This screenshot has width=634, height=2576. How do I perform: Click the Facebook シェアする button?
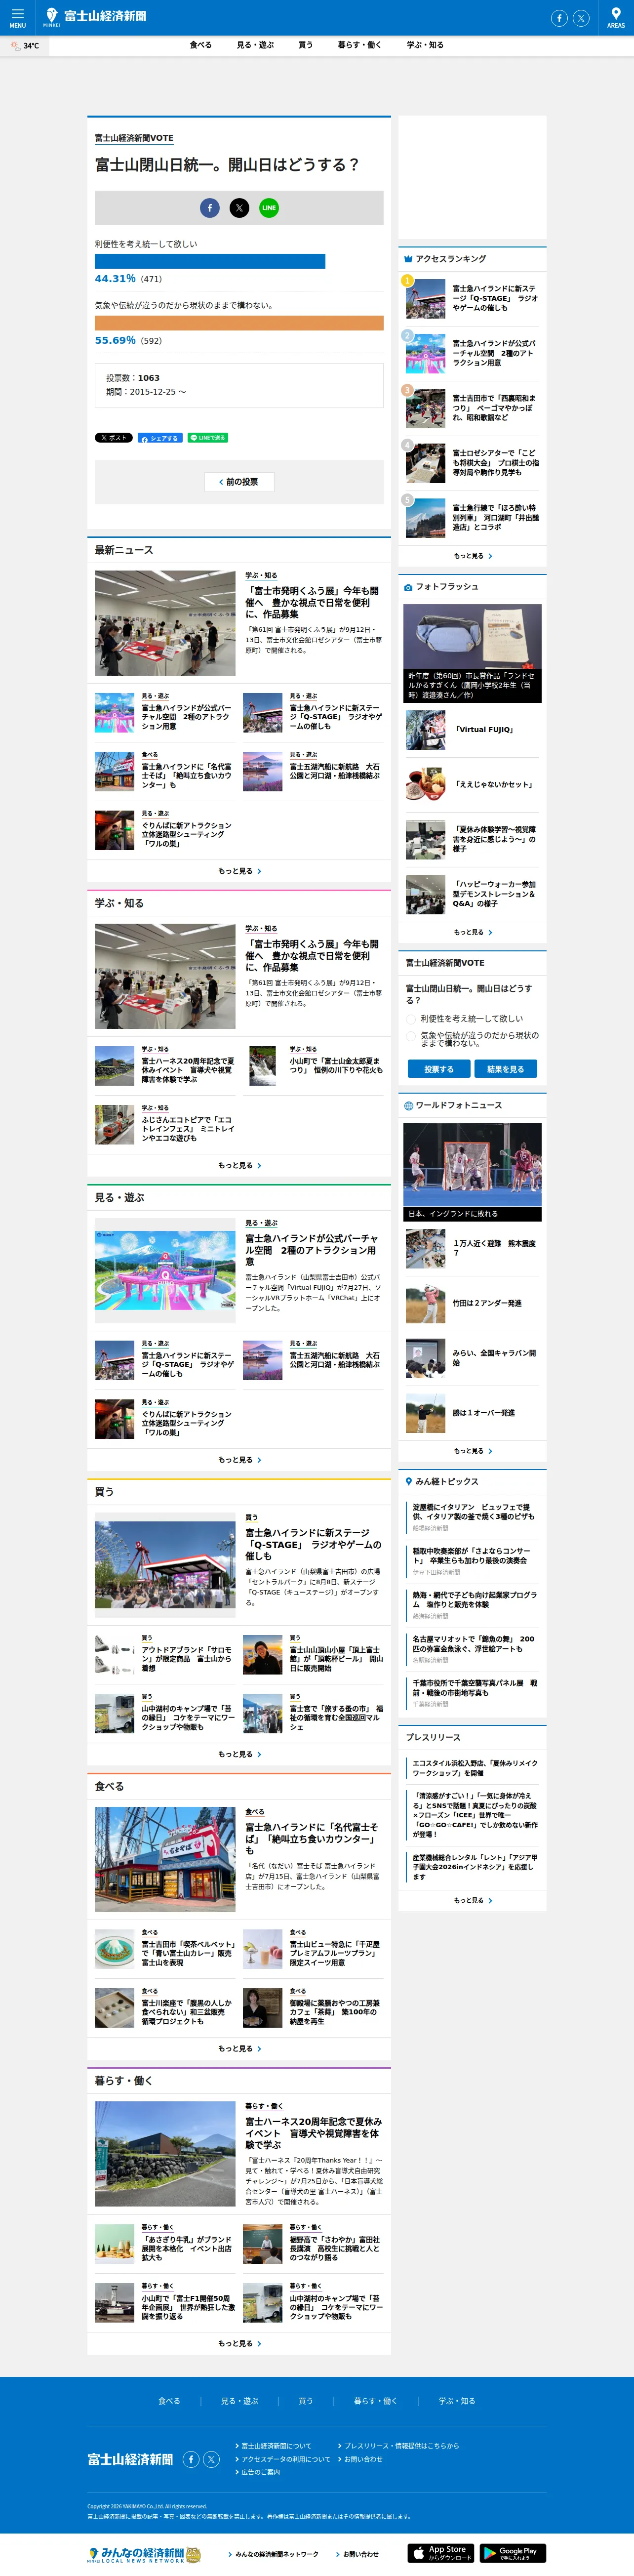click(159, 438)
